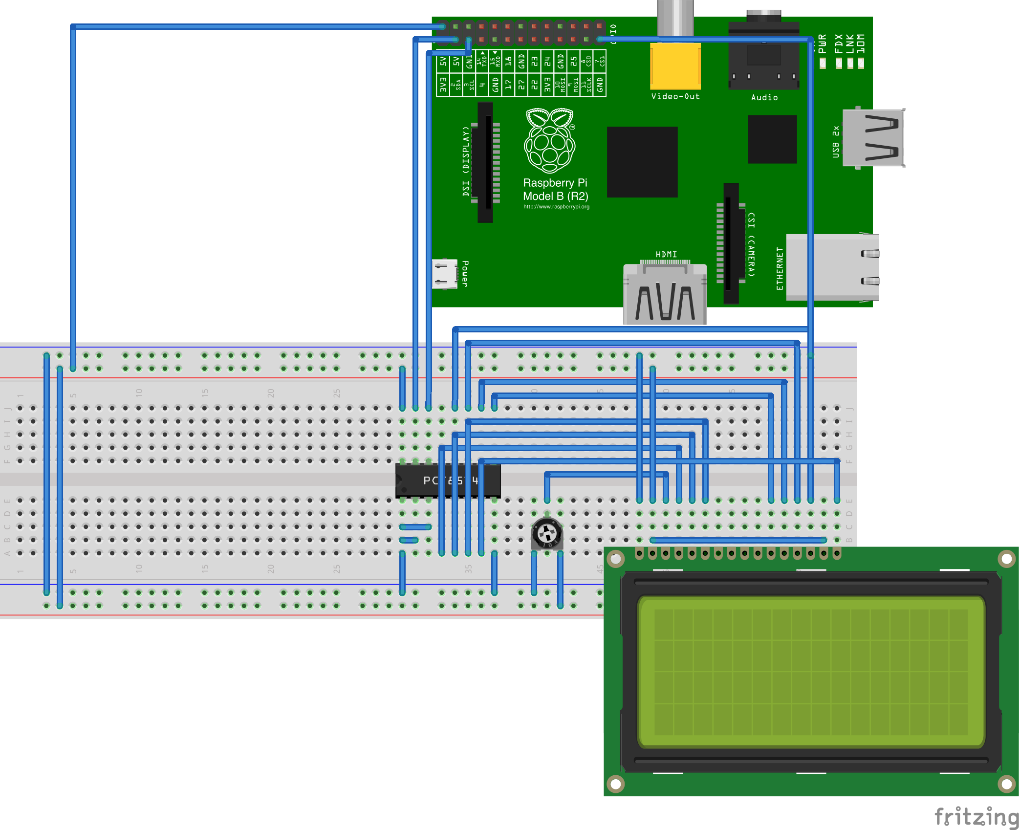Image resolution: width=1019 pixels, height=830 pixels.
Task: Select the LCD's top-left mounting hole
Action: tap(616, 558)
